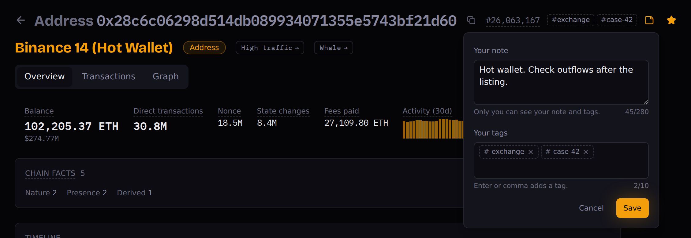Open the Graph tab
Image resolution: width=691 pixels, height=238 pixels.
pos(166,77)
